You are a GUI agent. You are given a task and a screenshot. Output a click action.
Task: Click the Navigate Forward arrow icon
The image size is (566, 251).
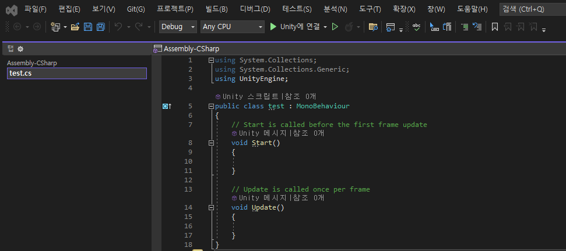[x=37, y=27]
